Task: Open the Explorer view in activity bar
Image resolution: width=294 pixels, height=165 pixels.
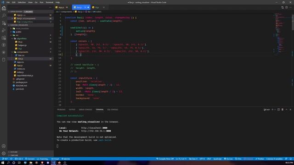Action: (x=4, y=8)
